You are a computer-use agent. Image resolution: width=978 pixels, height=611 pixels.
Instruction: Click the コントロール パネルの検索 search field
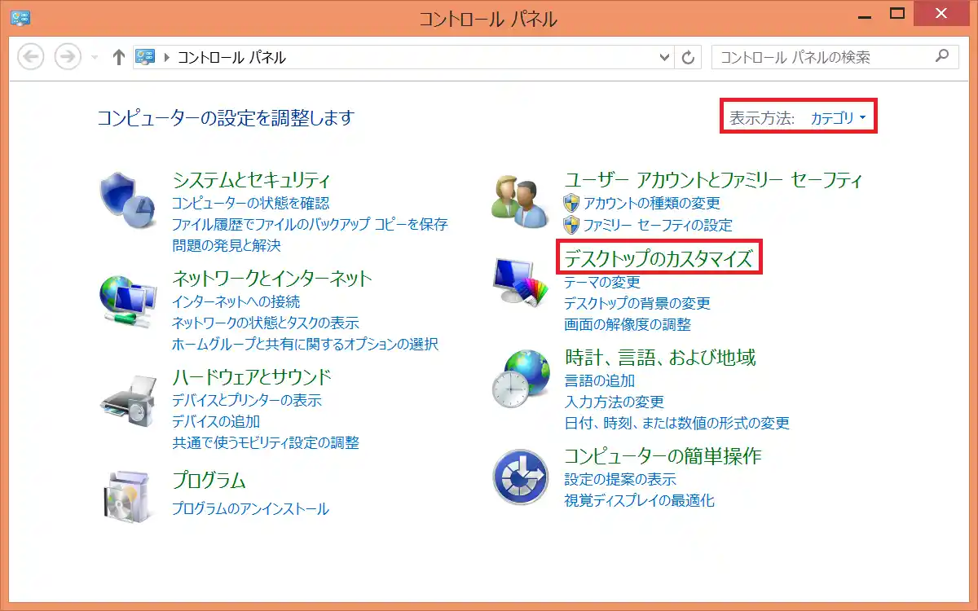(823, 57)
